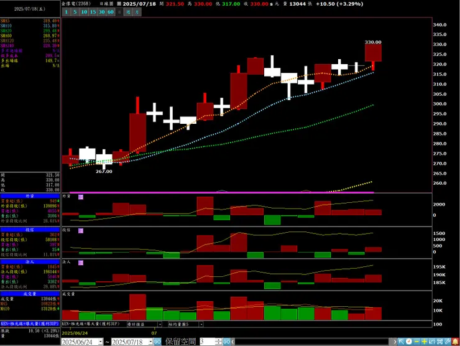Click the GO button after date range

click(157, 342)
